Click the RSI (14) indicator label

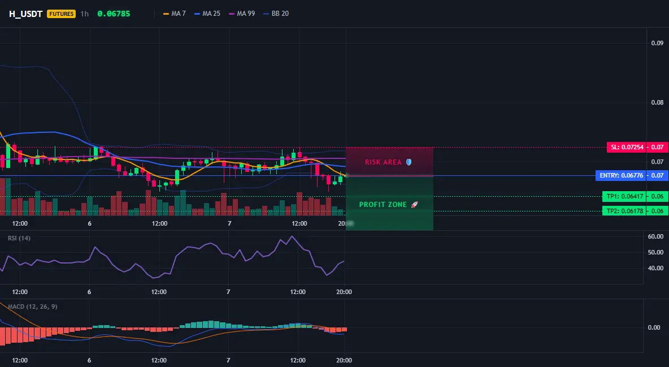pyautogui.click(x=19, y=238)
